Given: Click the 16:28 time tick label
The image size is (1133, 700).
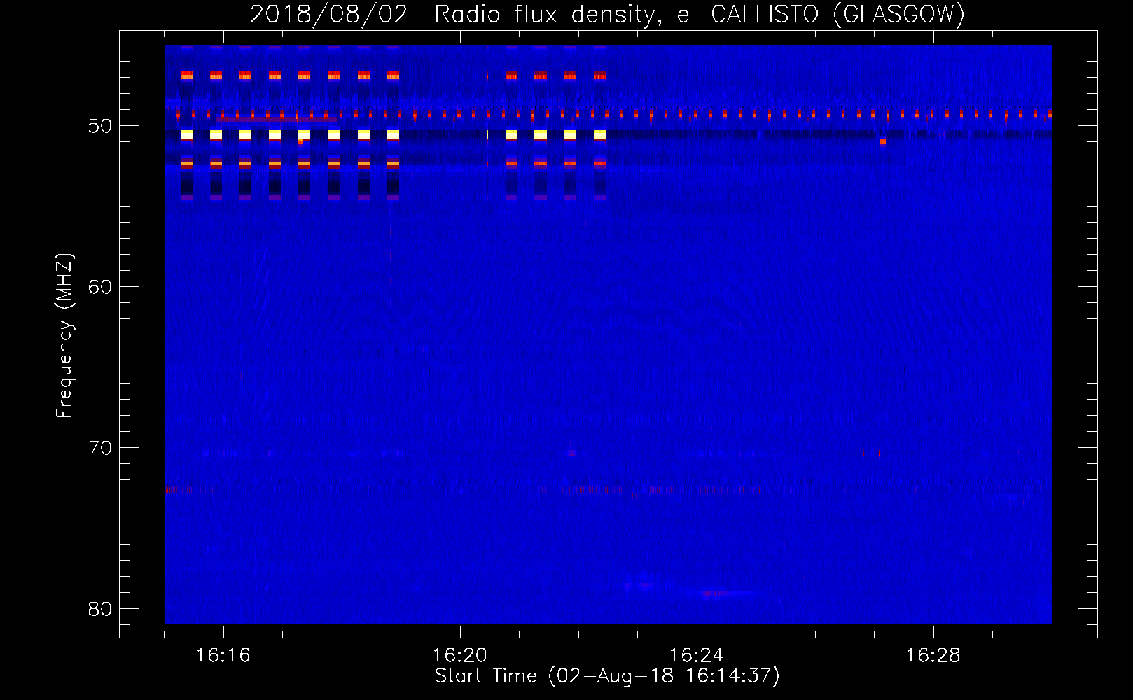Looking at the screenshot, I should [x=933, y=656].
